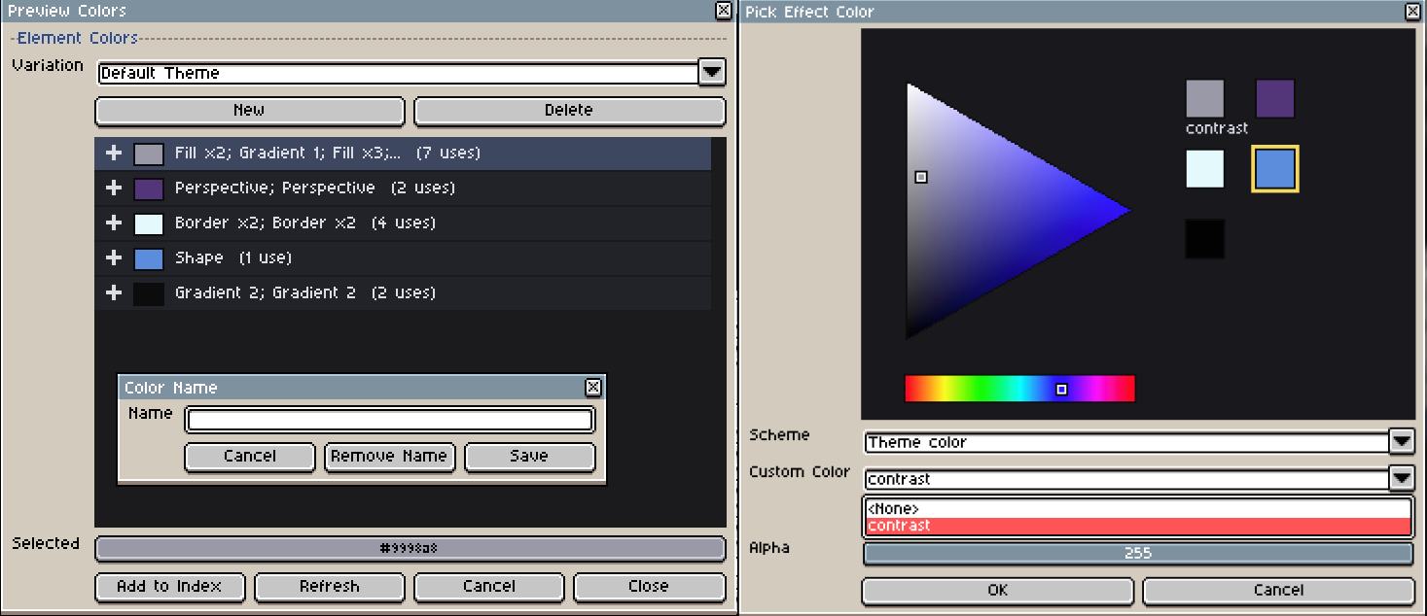The width and height of the screenshot is (1427, 616).
Task: Click Cancel in Pick Effect Color
Action: [x=1278, y=591]
